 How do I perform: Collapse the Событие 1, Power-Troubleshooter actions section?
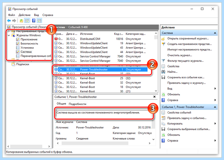(x=215, y=107)
